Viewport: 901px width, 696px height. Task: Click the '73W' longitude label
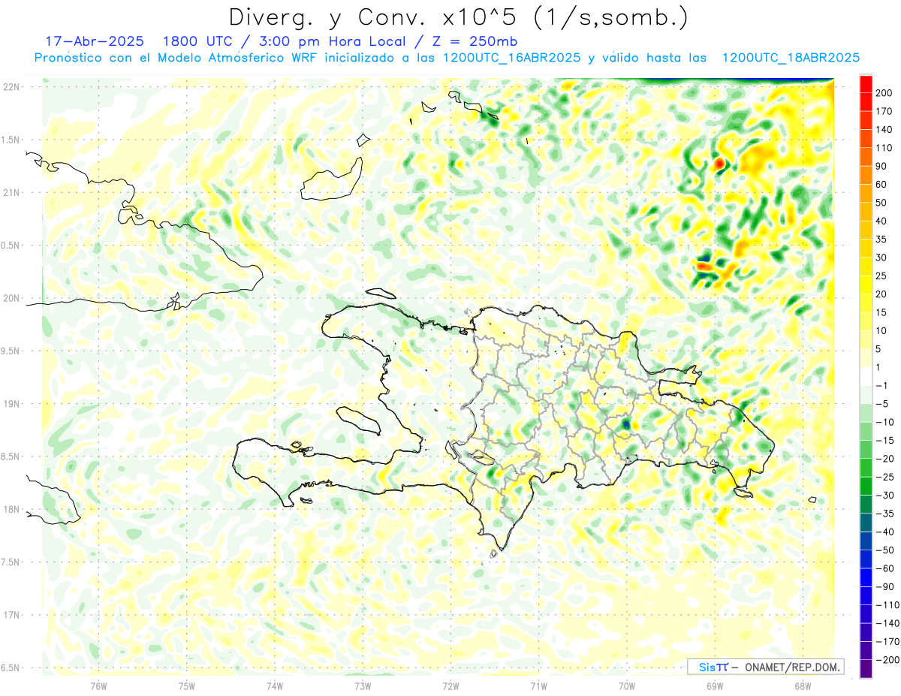pos(363,685)
